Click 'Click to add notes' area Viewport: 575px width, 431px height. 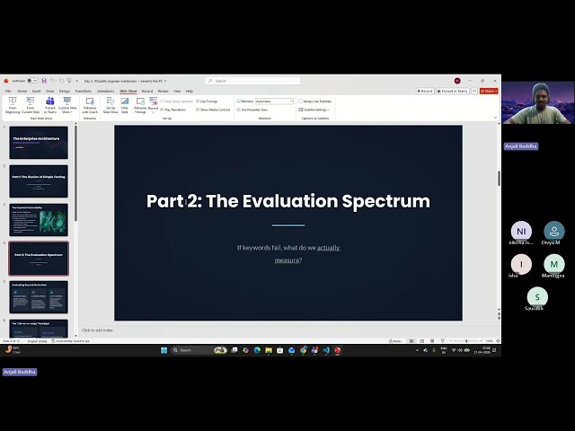tap(97, 330)
